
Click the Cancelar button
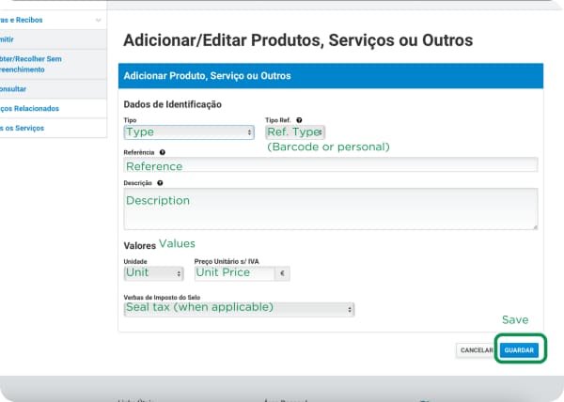pyautogui.click(x=476, y=350)
